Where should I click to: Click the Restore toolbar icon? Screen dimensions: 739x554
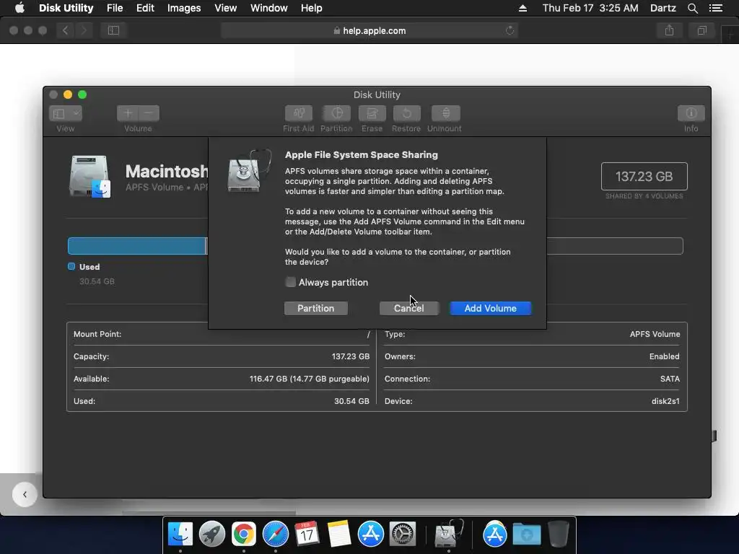(x=406, y=113)
